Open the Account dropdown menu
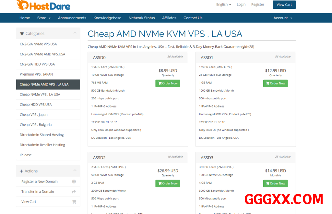 pyautogui.click(x=283, y=18)
